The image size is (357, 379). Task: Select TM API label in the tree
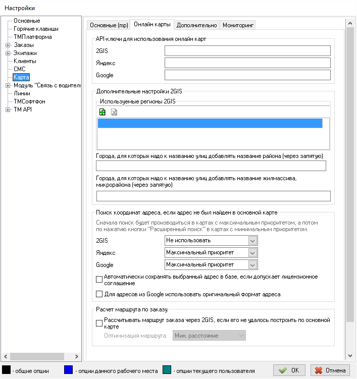pyautogui.click(x=23, y=110)
